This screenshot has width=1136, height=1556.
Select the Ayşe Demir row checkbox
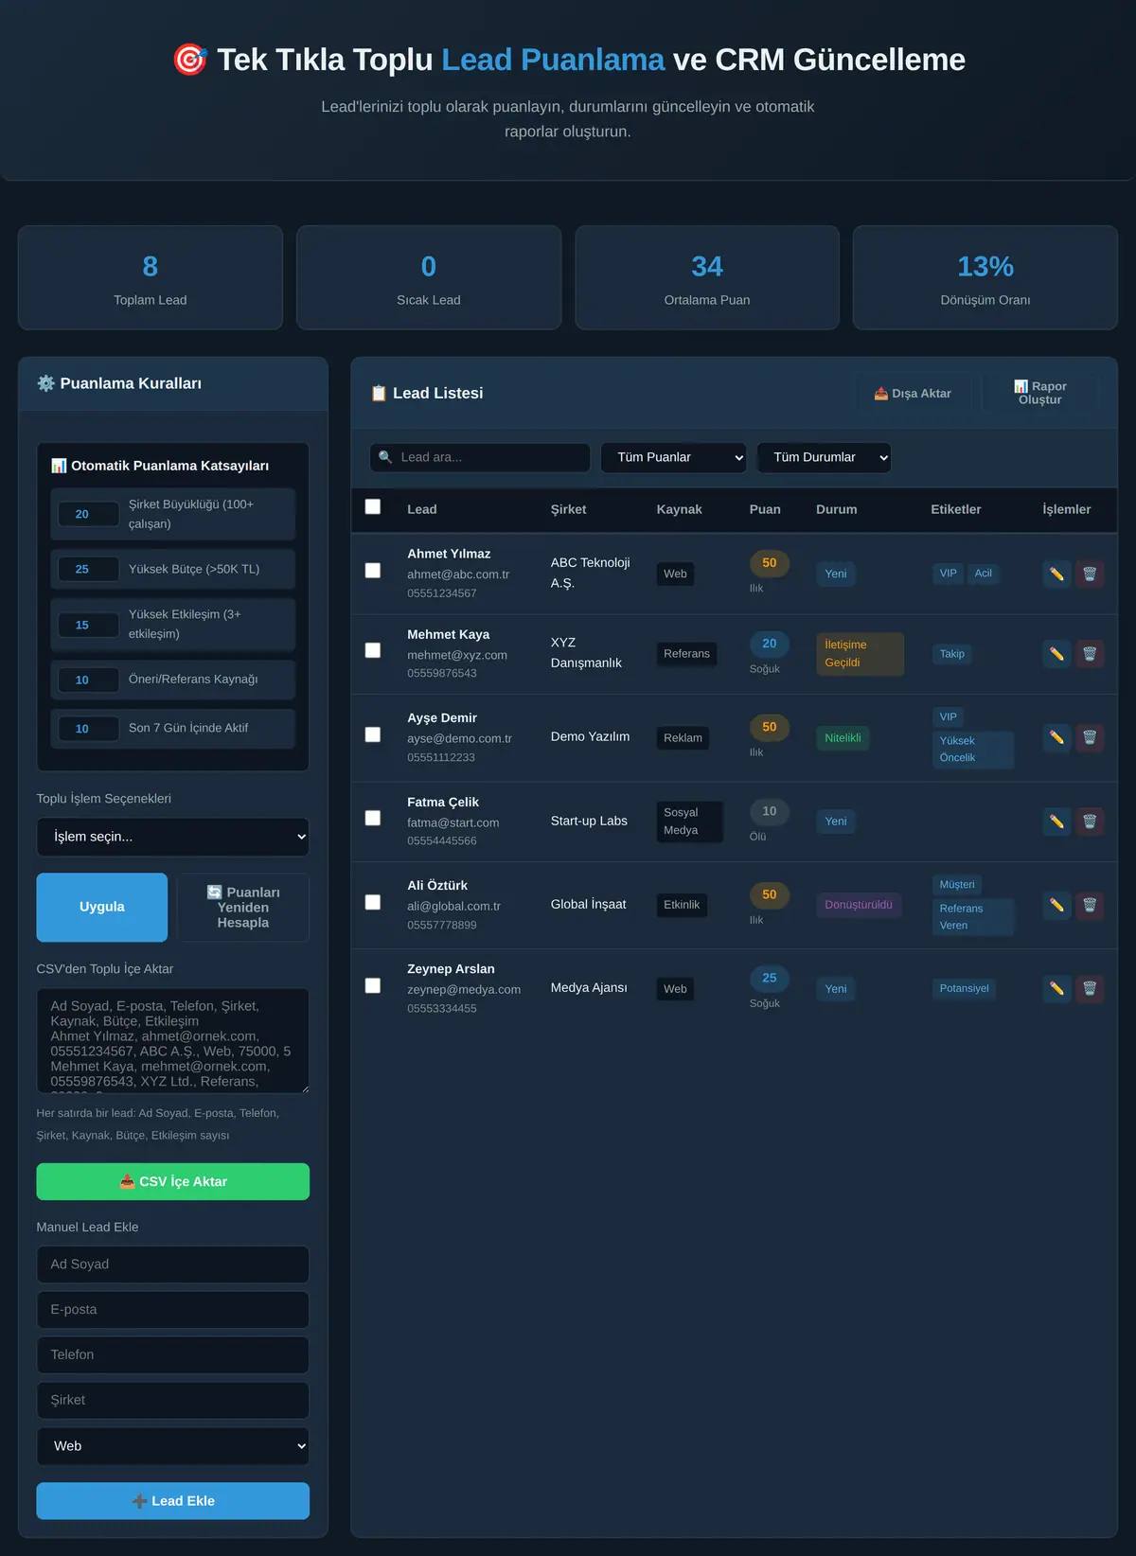pyautogui.click(x=373, y=734)
